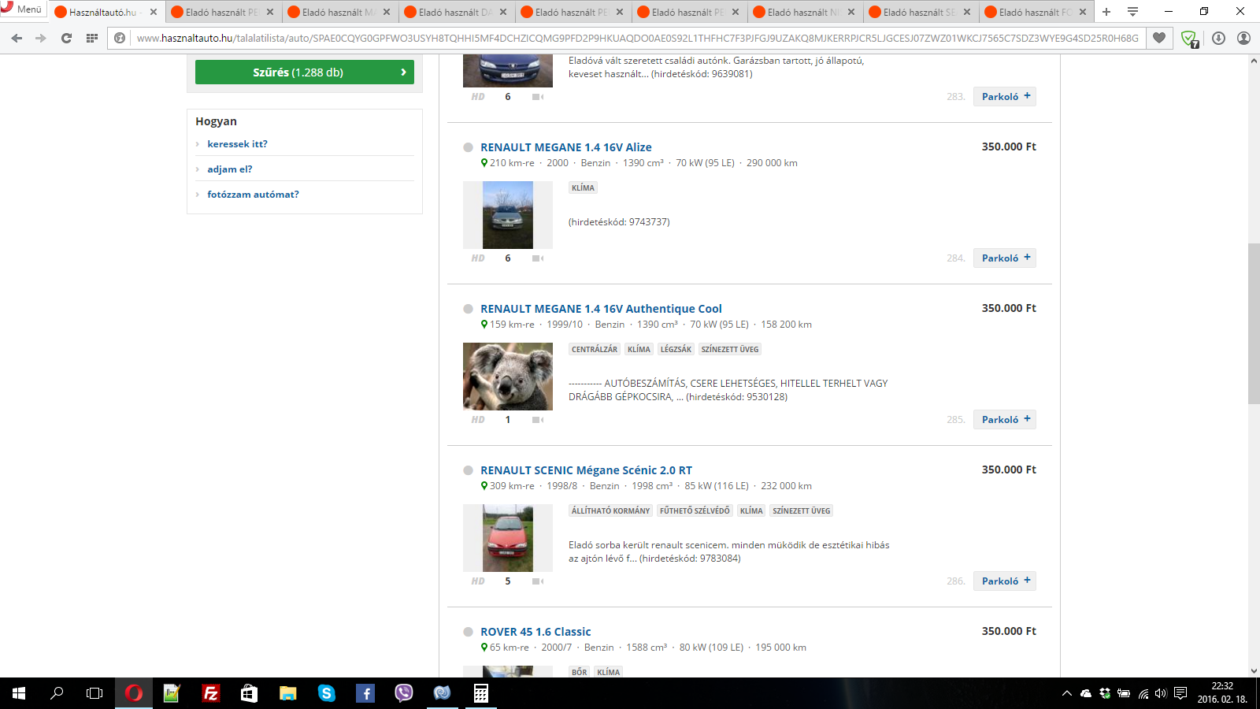
Task: Go back to the previous page
Action: [x=17, y=38]
